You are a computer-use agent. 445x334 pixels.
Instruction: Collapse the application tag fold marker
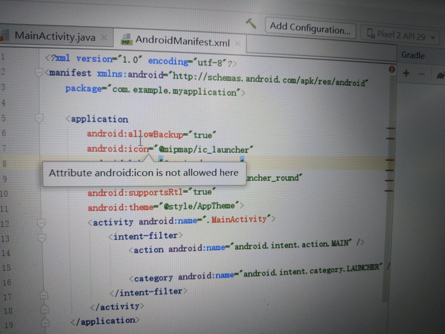coord(39,118)
